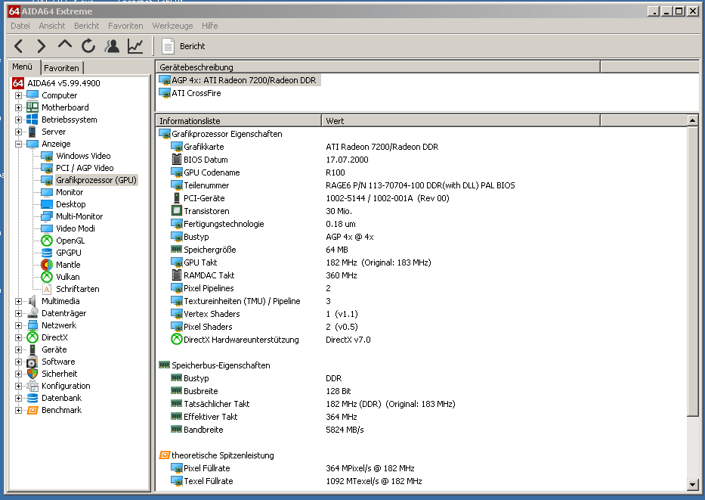The width and height of the screenshot is (705, 500).
Task: Click the Konfiguration settings icon
Action: [32, 386]
